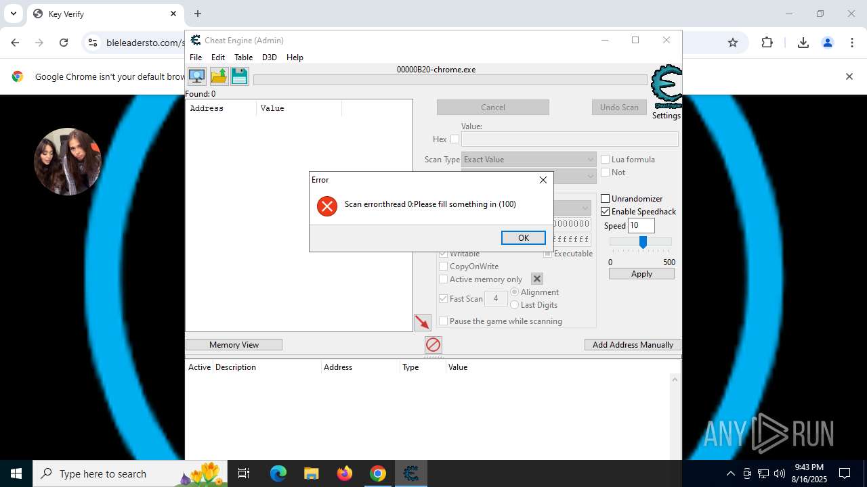Select the red error icon in dialog

tap(327, 206)
